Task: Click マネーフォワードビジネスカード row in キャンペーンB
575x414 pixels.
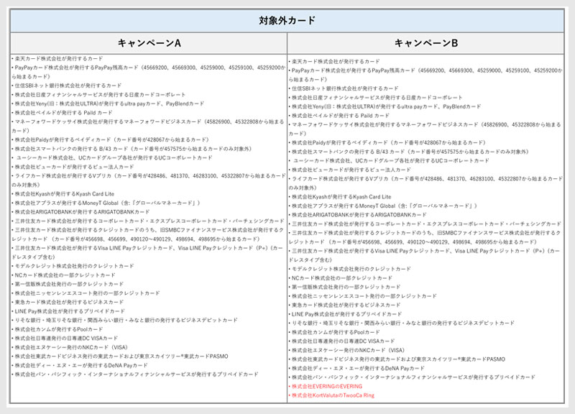Action: (x=425, y=129)
